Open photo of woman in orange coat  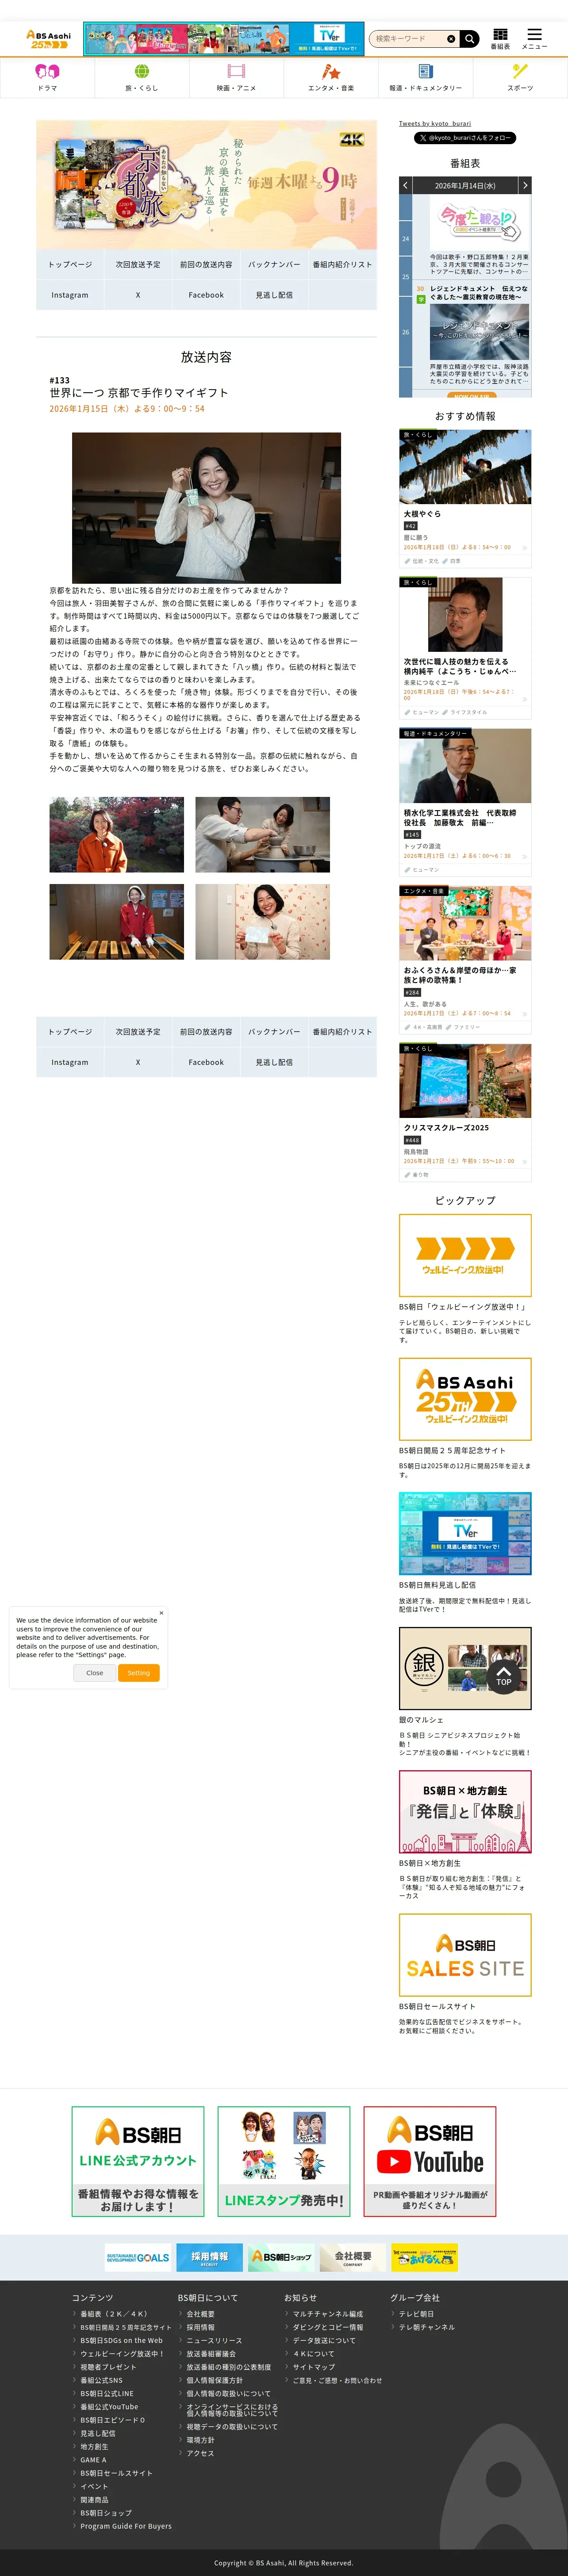[117, 835]
